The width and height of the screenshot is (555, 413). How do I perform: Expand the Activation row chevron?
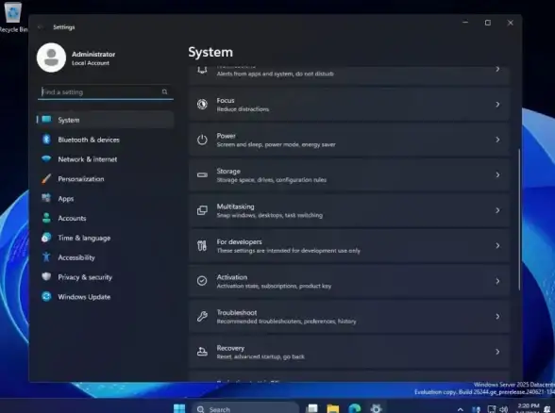click(x=497, y=281)
